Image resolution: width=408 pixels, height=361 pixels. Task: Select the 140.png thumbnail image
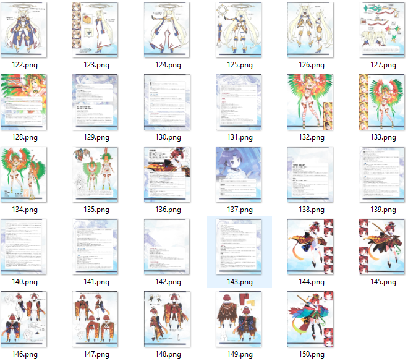pos(23,247)
